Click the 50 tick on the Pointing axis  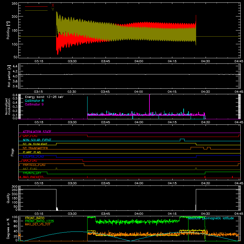16,57
